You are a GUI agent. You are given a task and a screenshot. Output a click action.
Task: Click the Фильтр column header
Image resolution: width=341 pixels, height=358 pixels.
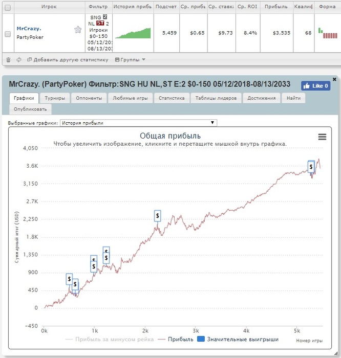tap(98, 7)
